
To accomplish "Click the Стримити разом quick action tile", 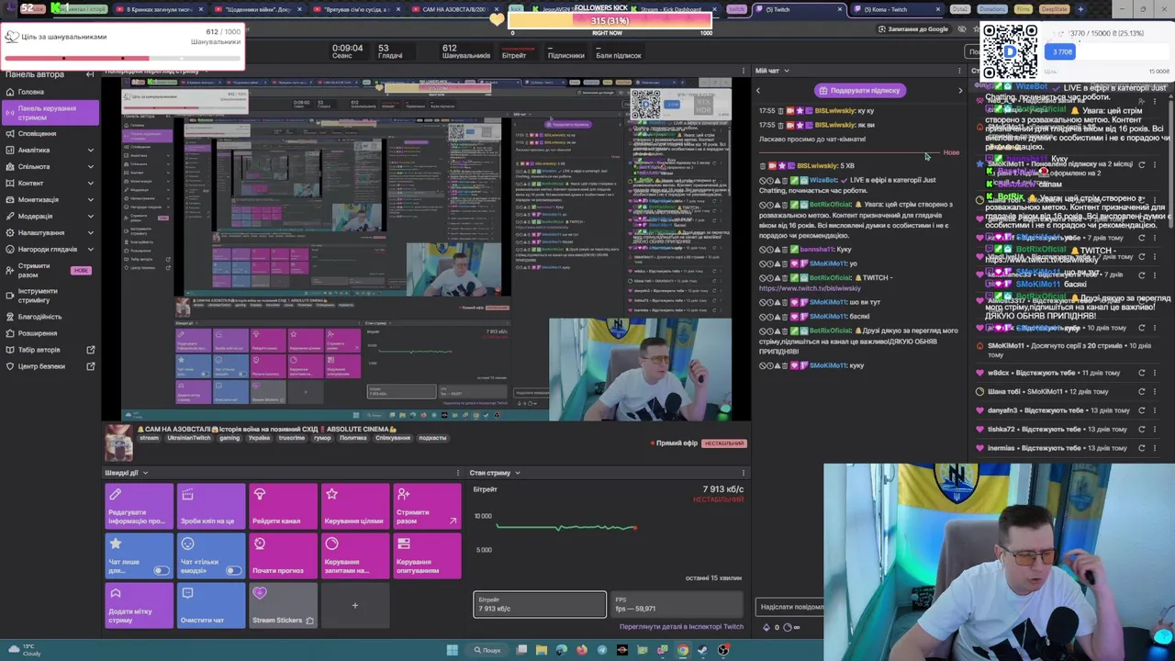I will [427, 507].
